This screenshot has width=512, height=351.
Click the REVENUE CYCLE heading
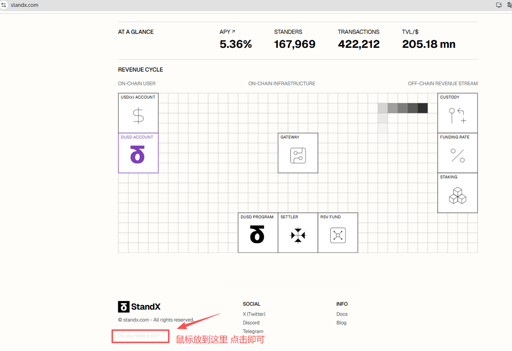click(140, 70)
